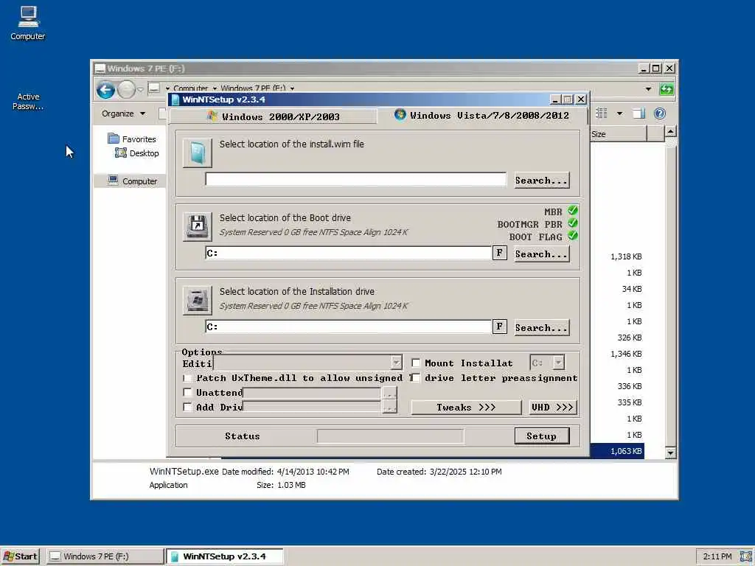Go back in Windows 7 PE explorer

(105, 89)
